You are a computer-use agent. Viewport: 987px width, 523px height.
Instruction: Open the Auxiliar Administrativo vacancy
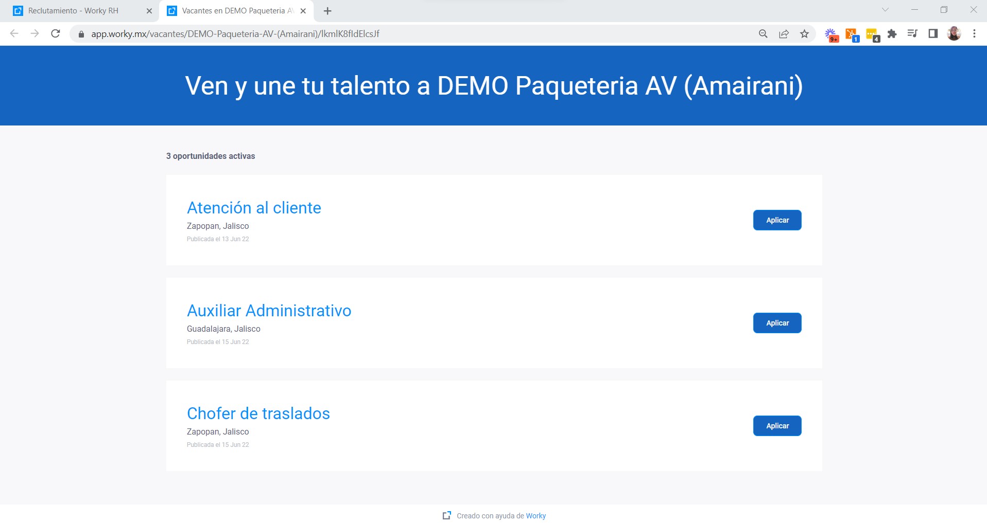[x=269, y=311]
